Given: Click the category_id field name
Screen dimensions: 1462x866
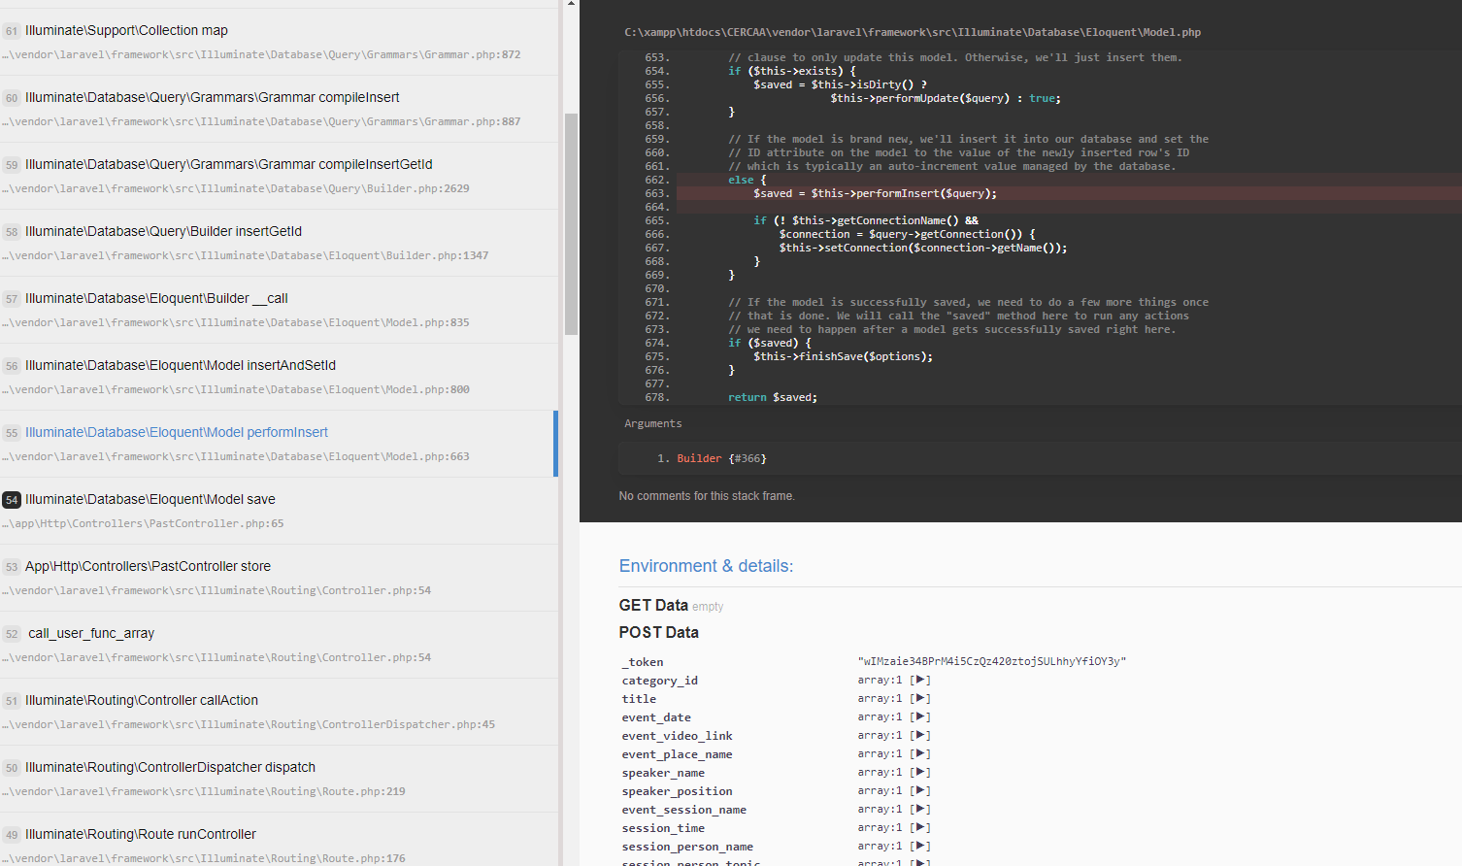Looking at the screenshot, I should (660, 681).
